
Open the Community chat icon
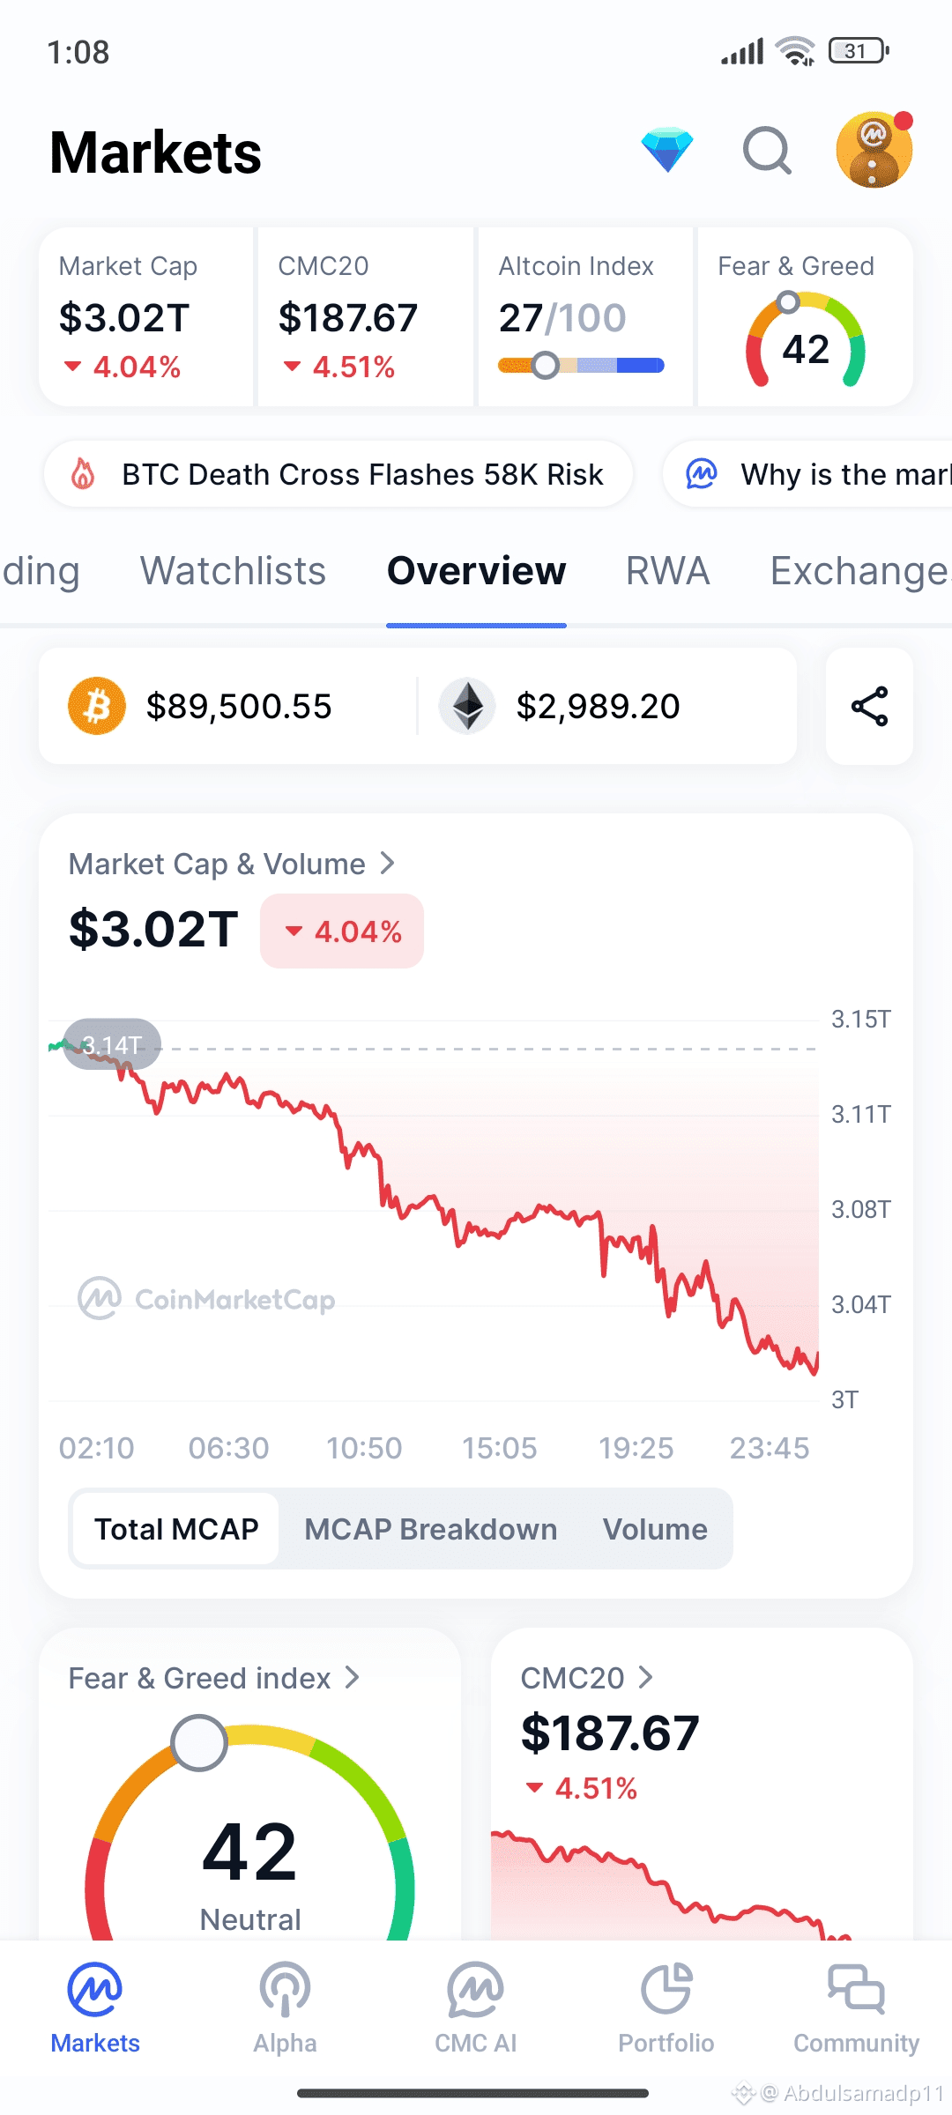click(x=856, y=1990)
